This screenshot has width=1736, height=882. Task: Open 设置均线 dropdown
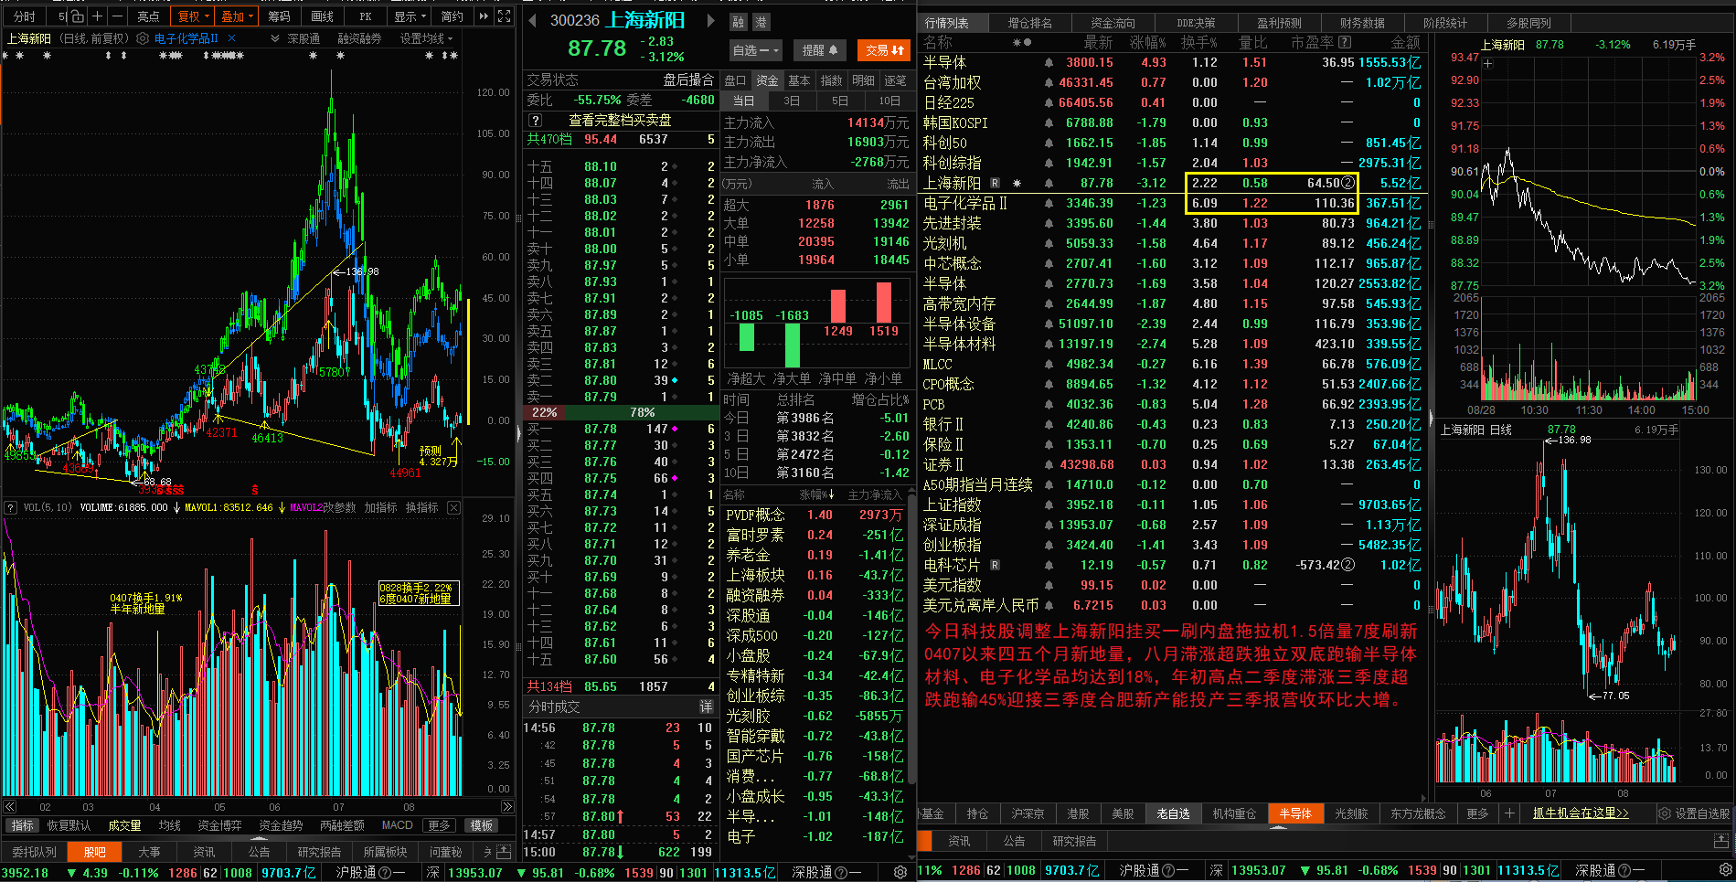pos(426,38)
